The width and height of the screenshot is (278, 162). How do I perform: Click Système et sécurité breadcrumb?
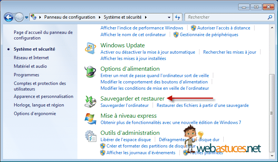pyautogui.click(x=122, y=17)
